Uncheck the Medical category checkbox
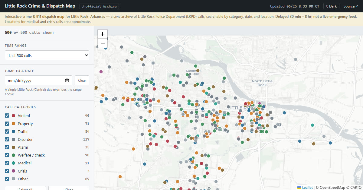363x190 pixels. coord(7,163)
